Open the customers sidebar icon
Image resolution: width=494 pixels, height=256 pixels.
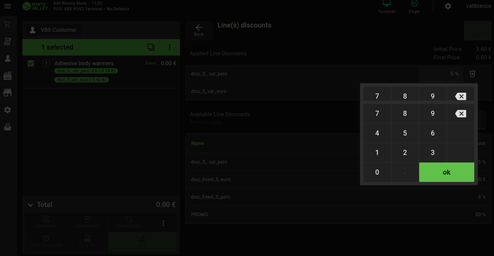(x=8, y=58)
